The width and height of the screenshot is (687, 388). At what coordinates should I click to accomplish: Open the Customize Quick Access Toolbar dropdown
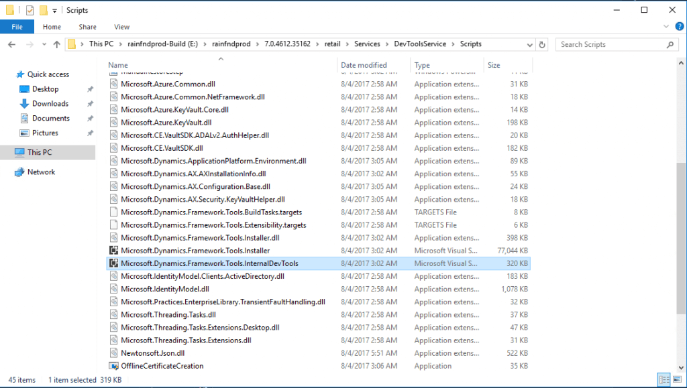pos(54,10)
